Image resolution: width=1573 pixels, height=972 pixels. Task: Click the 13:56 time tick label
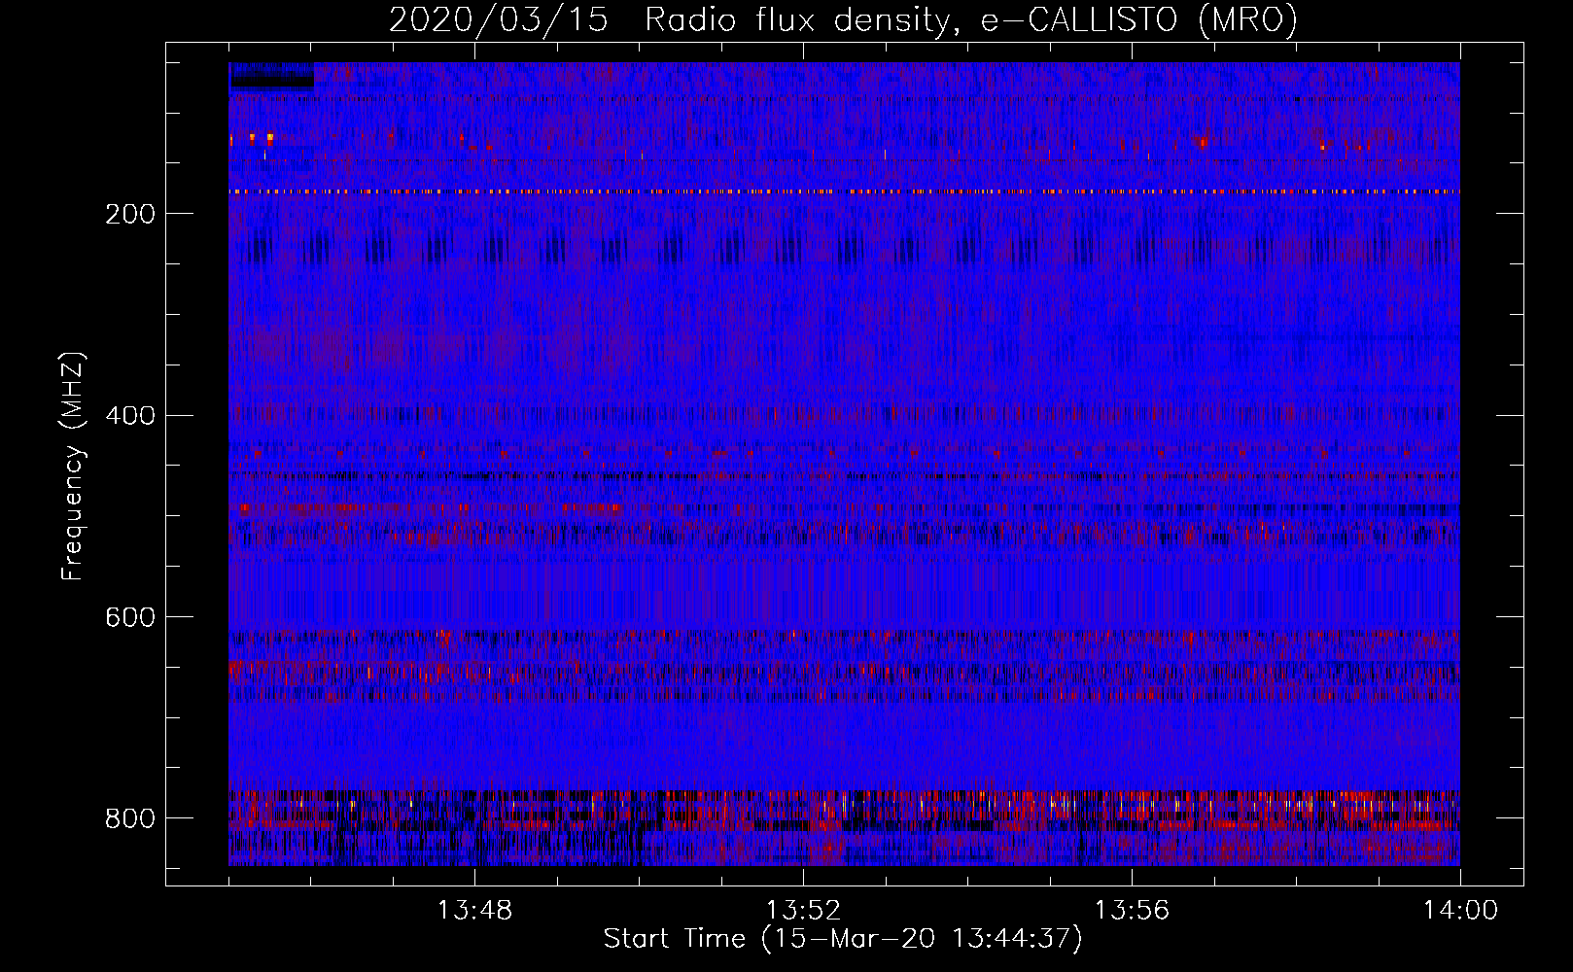(x=1132, y=911)
